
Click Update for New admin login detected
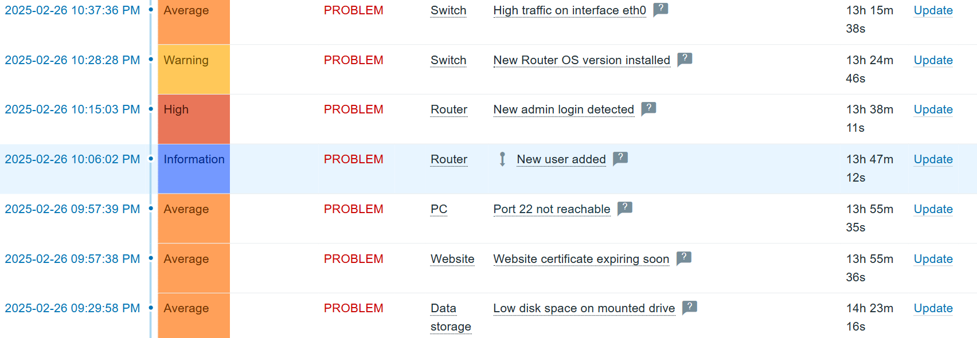tap(933, 109)
